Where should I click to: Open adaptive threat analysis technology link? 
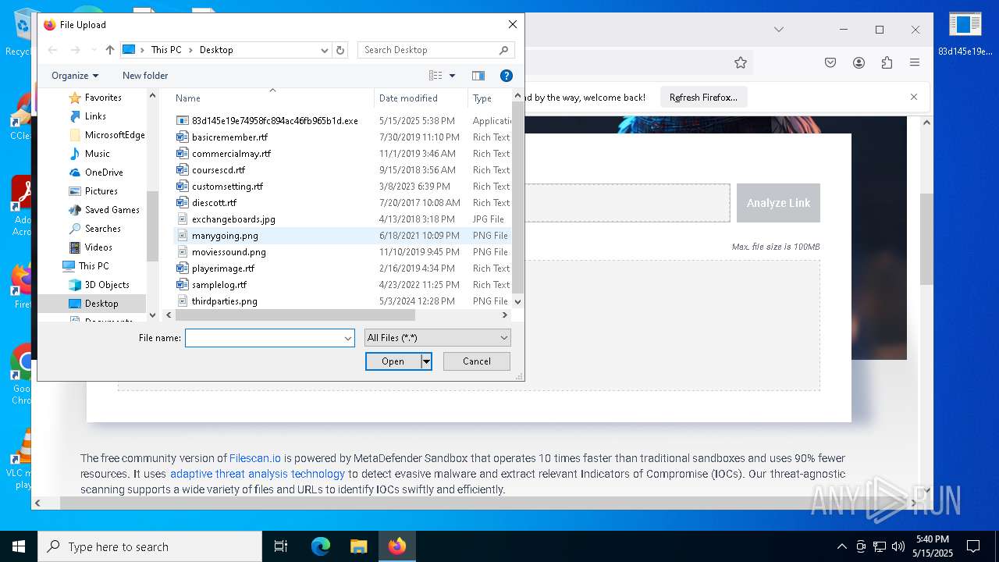pos(258,474)
